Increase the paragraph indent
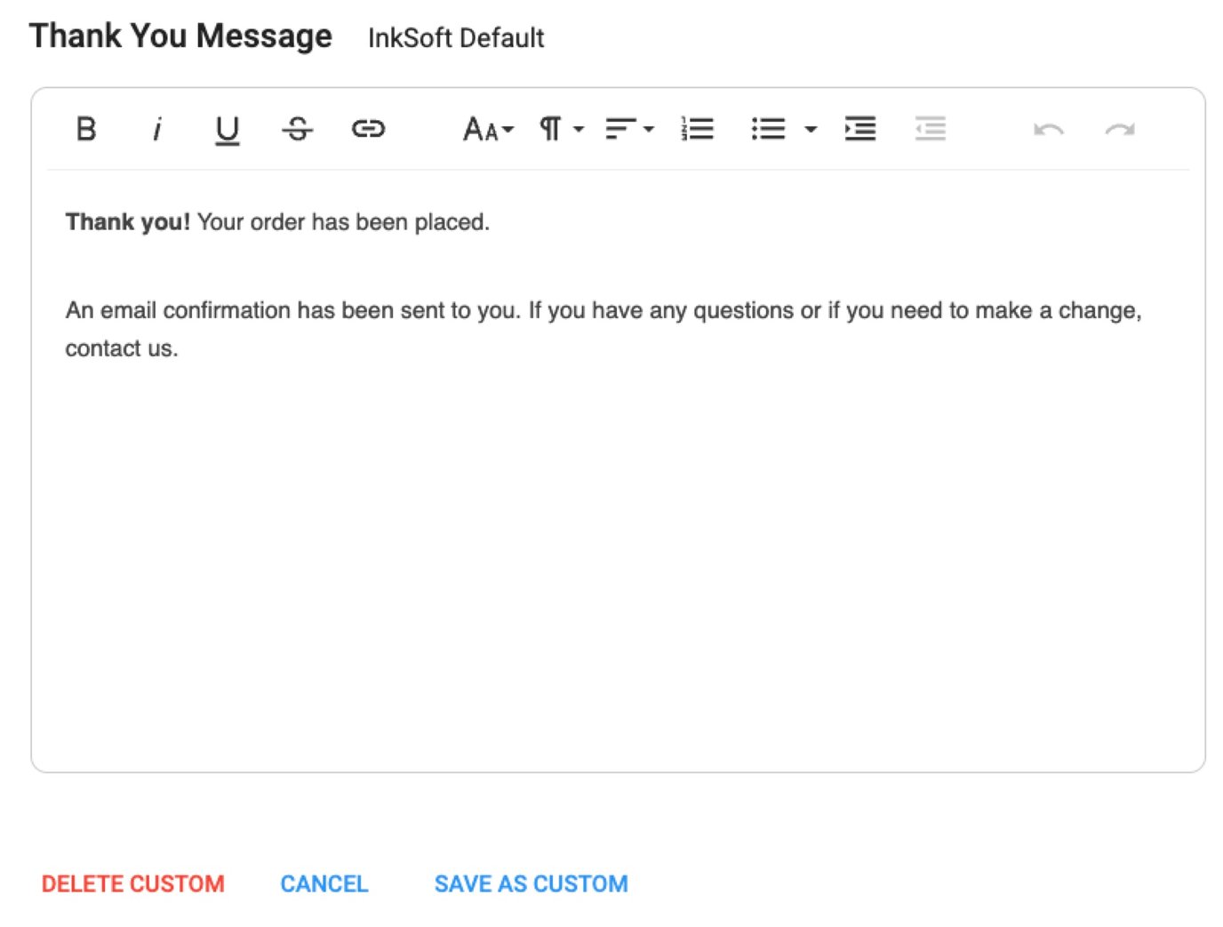1223x927 pixels. (x=859, y=129)
